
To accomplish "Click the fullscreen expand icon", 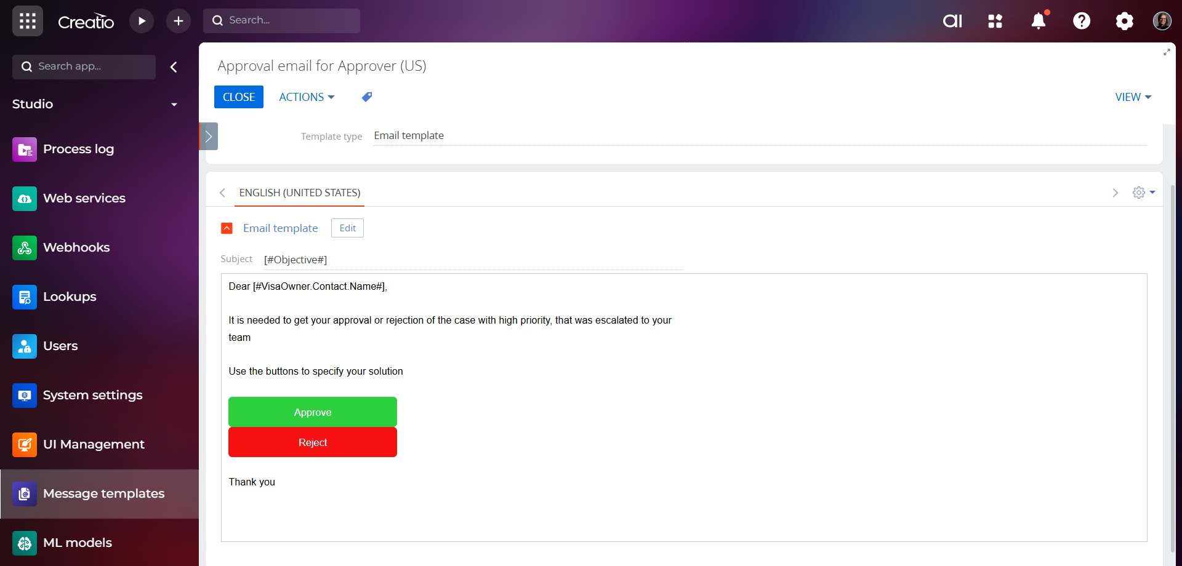I will [x=1167, y=52].
